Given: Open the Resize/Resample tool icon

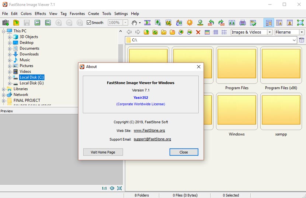Looking at the screenshot, I should point(158,23).
